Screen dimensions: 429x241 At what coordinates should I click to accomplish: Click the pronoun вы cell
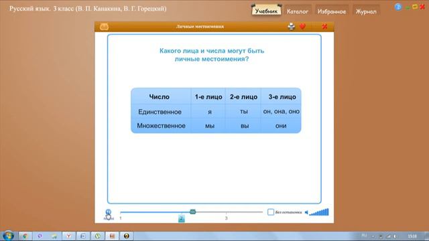244,126
